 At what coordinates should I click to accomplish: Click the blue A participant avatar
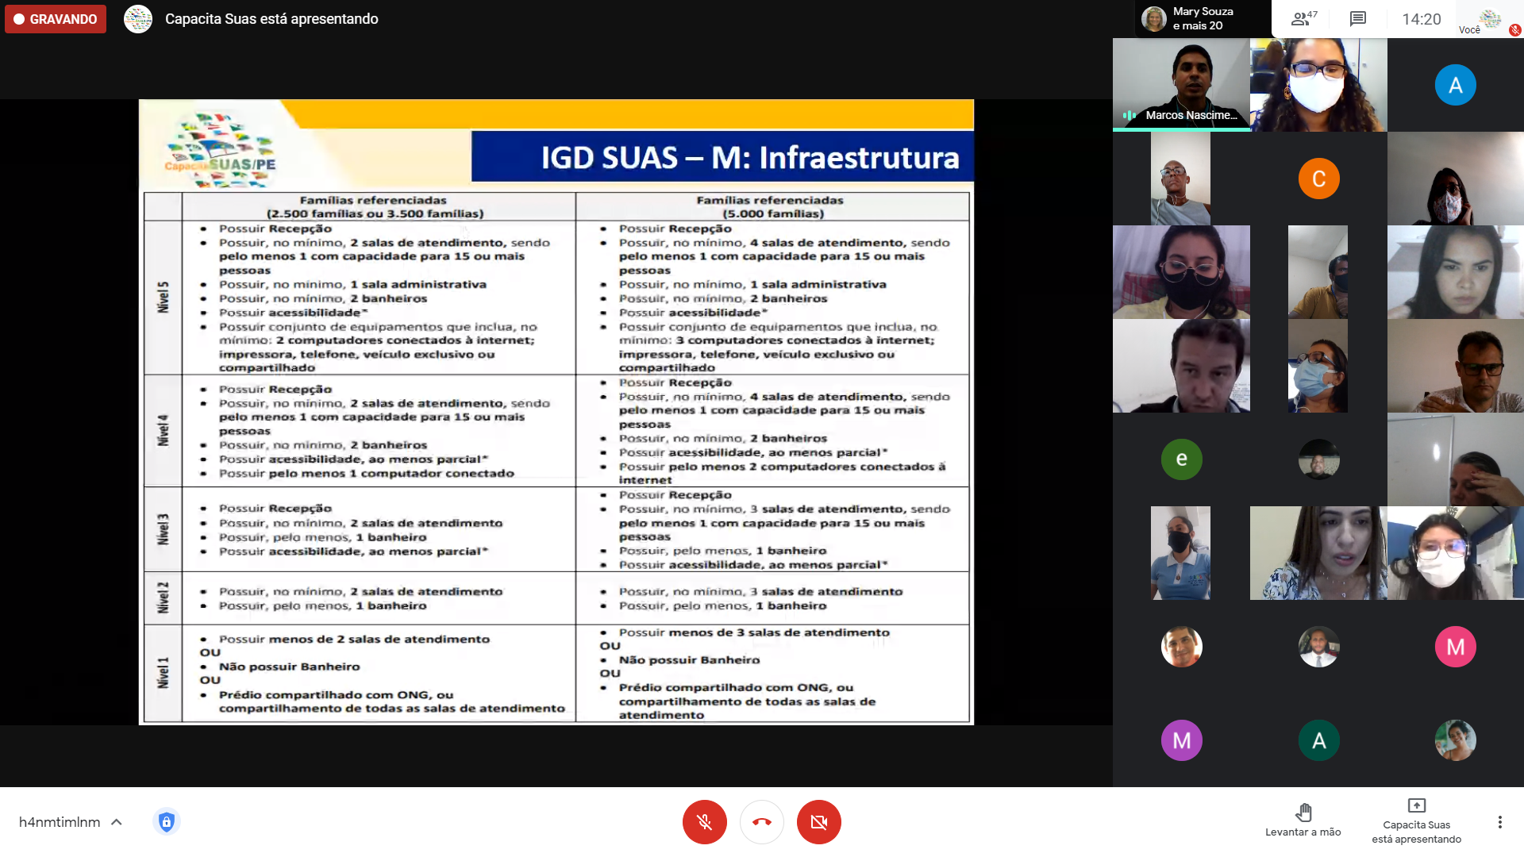[1455, 85]
